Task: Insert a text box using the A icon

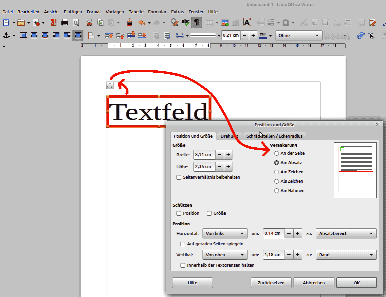Action: click(246, 22)
